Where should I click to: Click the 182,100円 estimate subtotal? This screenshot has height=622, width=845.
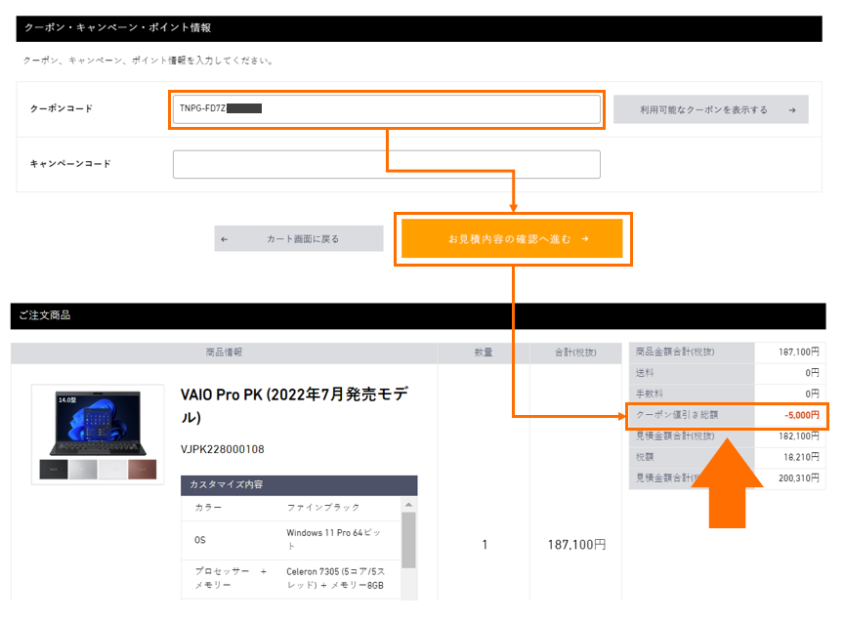[x=799, y=435]
